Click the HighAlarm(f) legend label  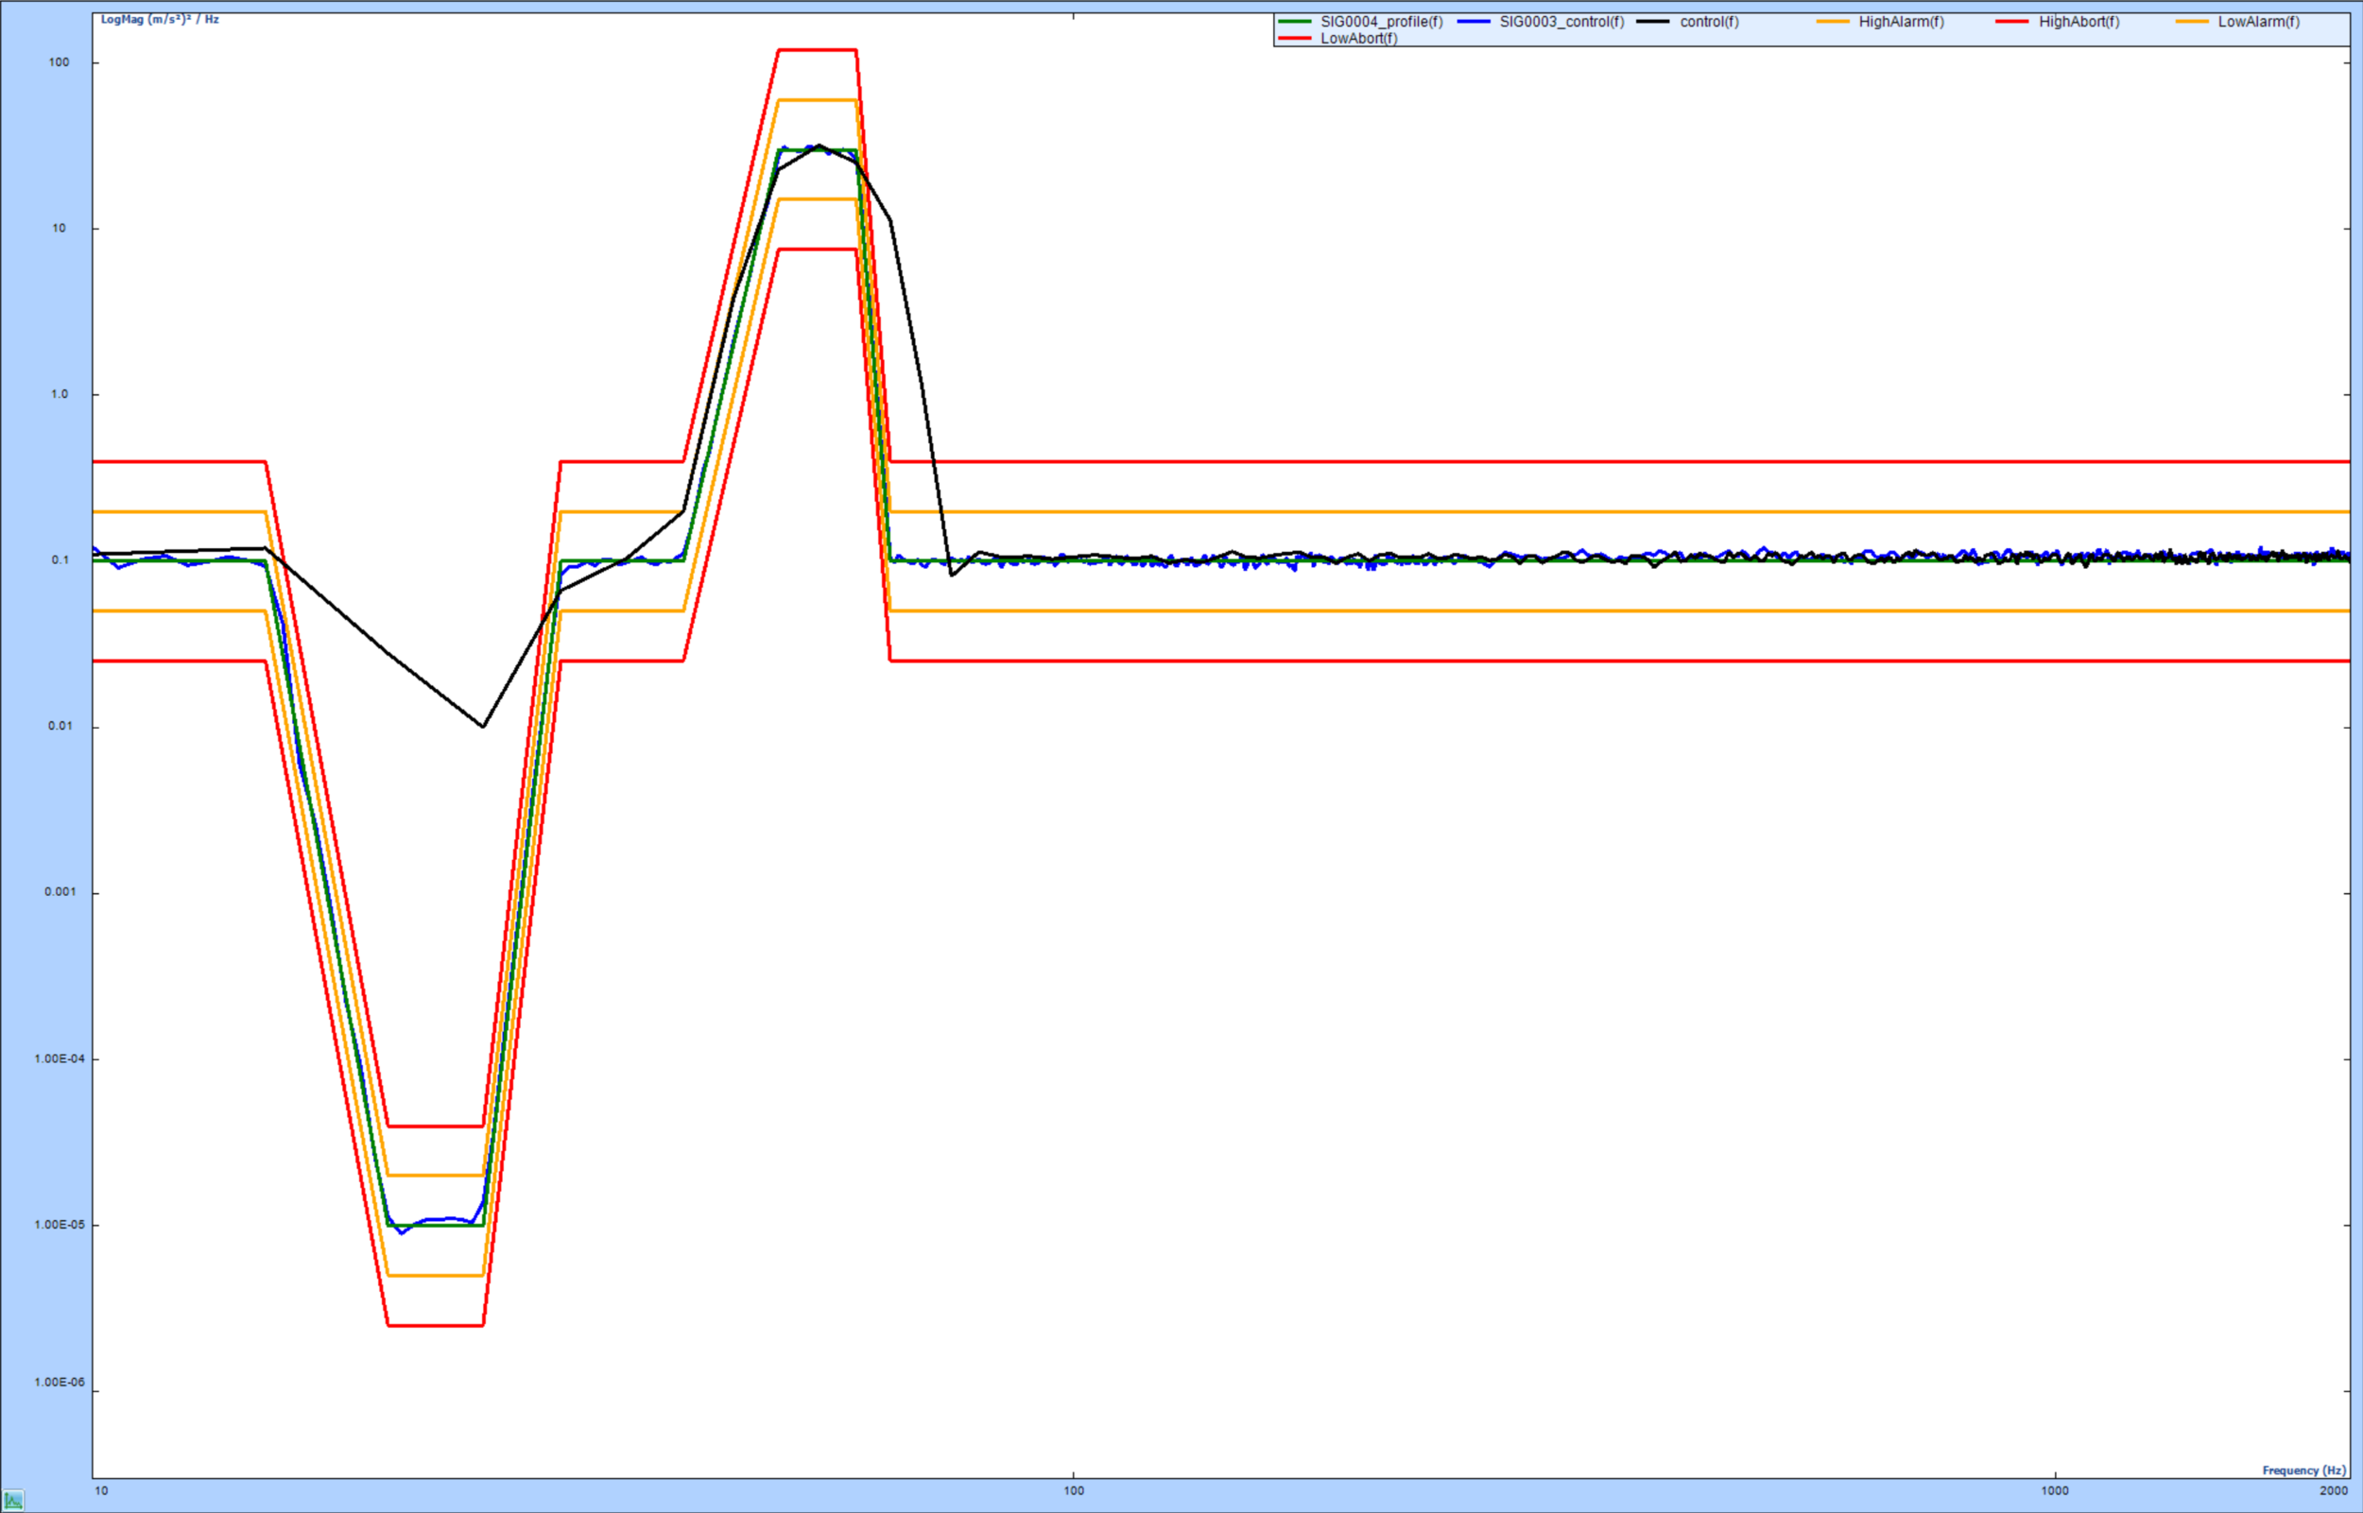[x=1900, y=22]
